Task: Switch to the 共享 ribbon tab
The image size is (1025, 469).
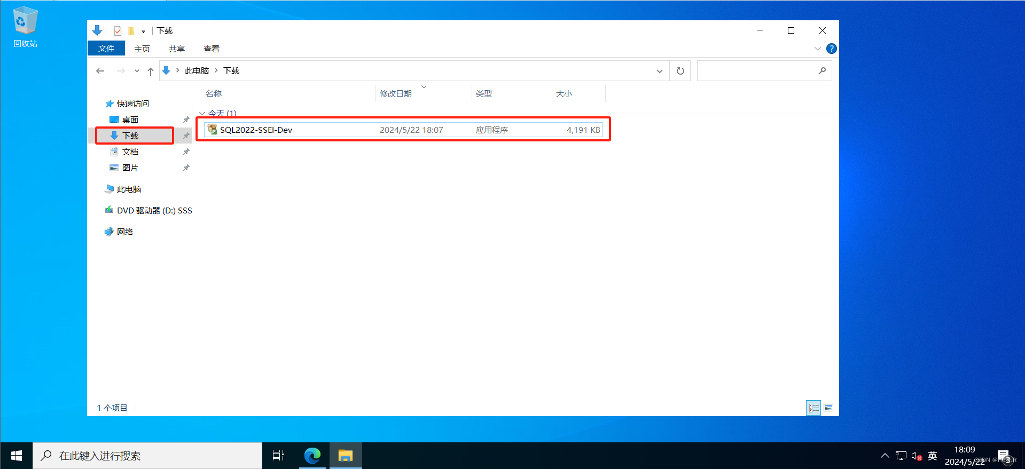Action: click(x=177, y=49)
